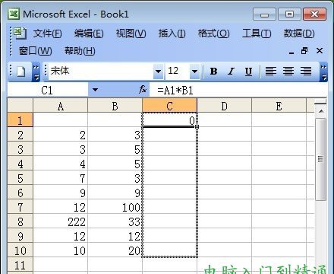Select column C header
Viewport: 334px width, 274px height.
(169, 106)
